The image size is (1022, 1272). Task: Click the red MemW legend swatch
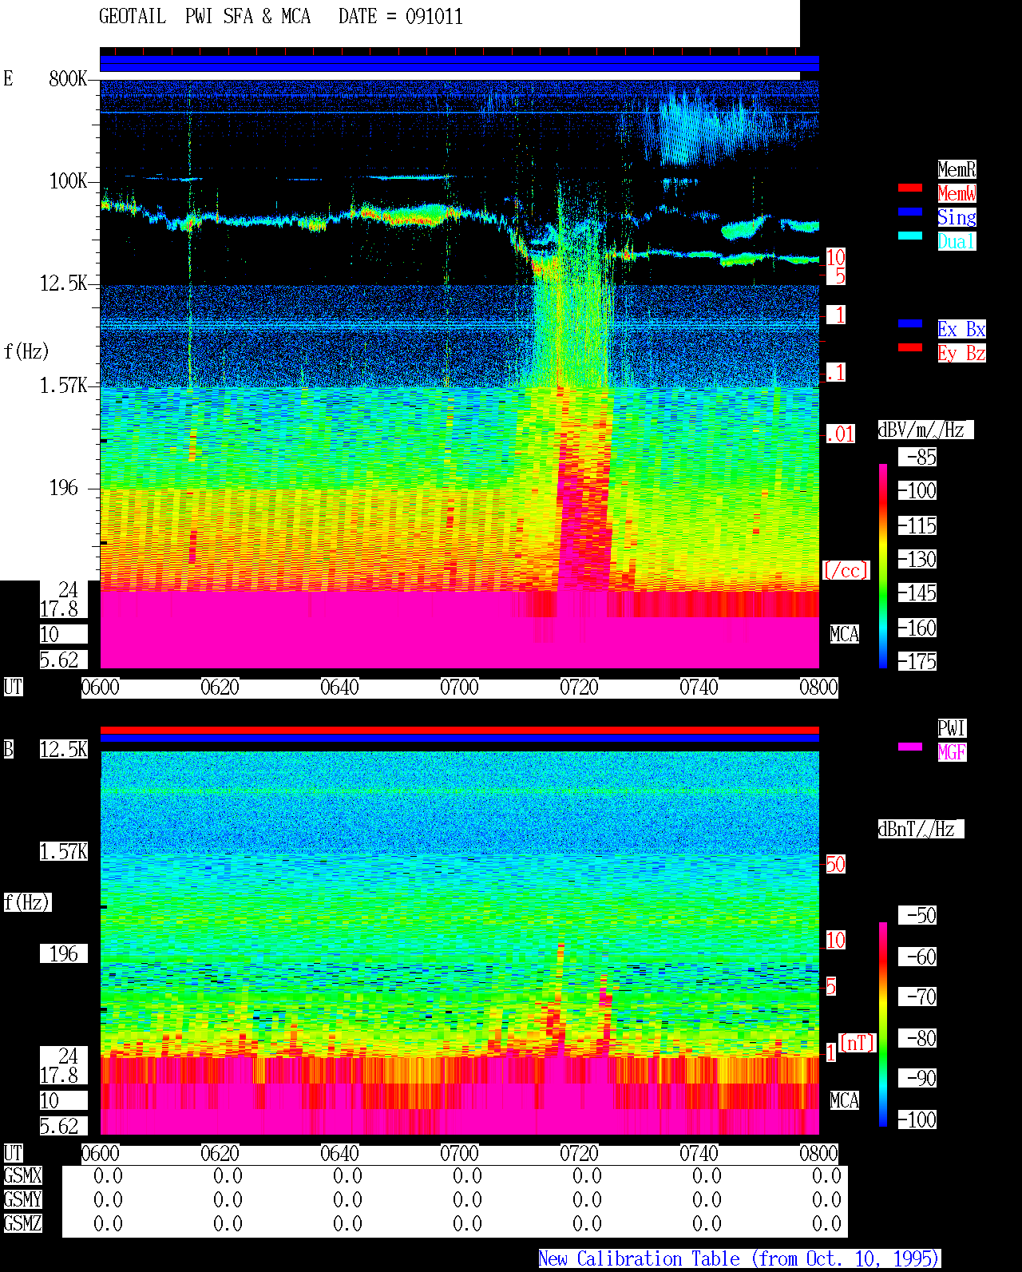point(910,188)
